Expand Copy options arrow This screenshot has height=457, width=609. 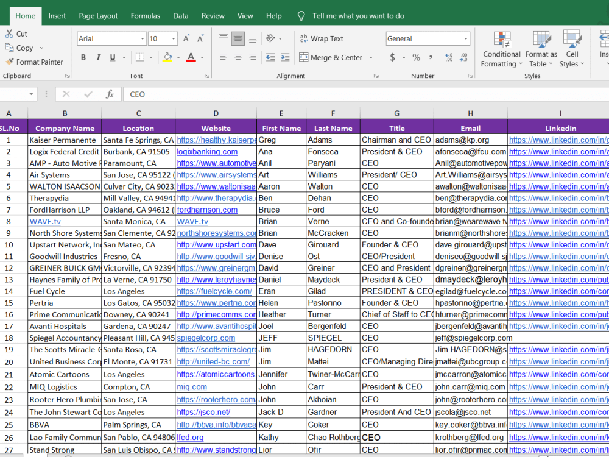pyautogui.click(x=41, y=48)
